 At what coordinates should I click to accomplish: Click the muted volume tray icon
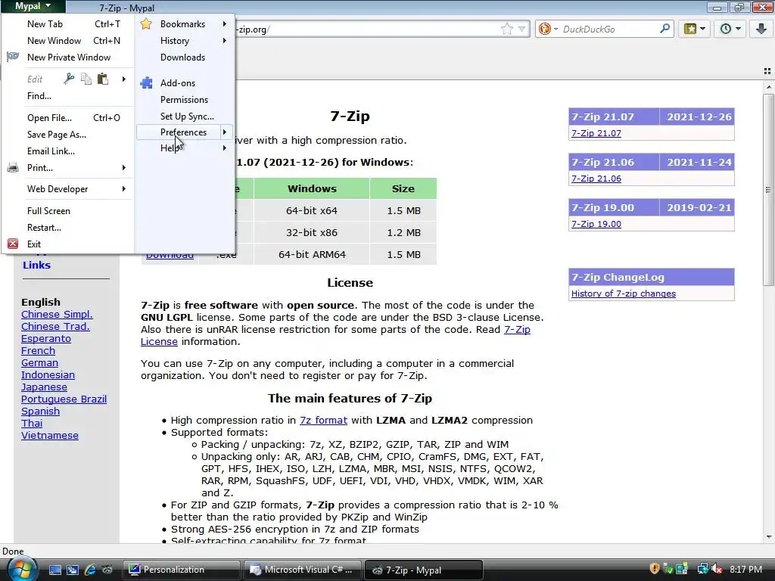click(717, 569)
